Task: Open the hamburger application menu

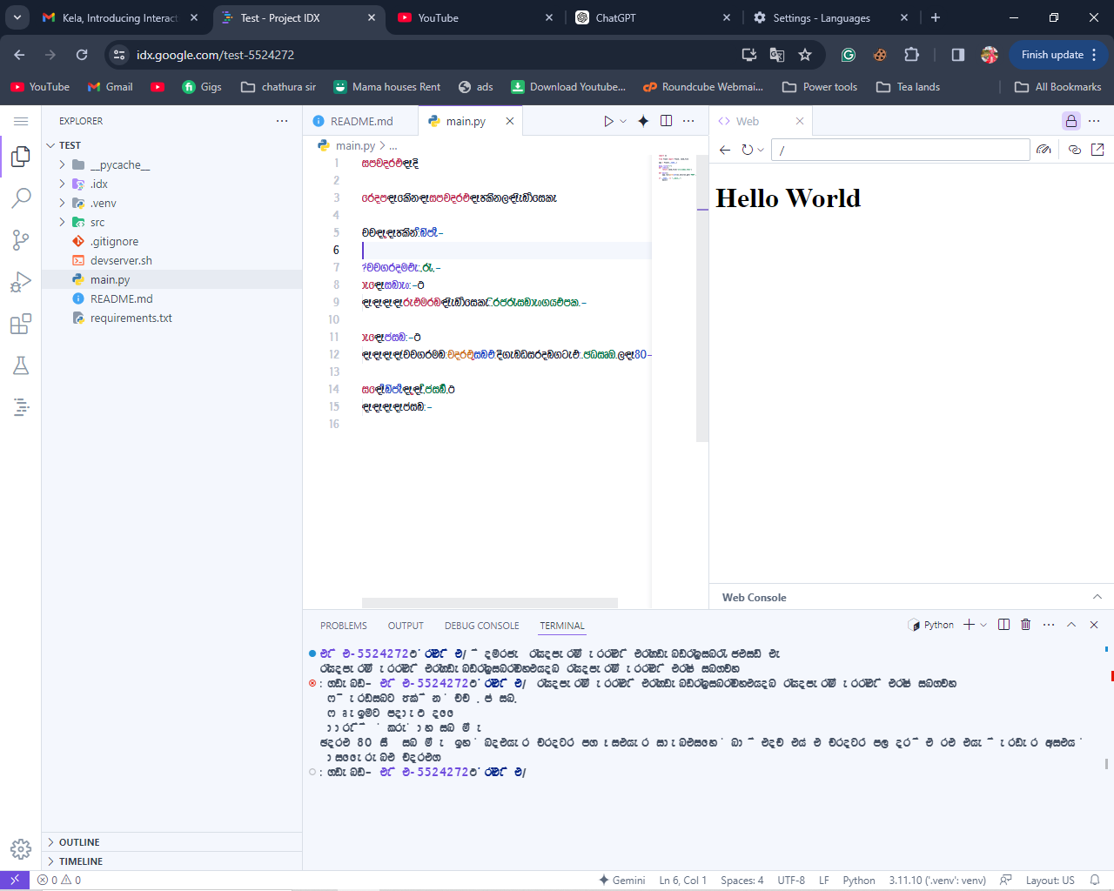Action: click(21, 121)
